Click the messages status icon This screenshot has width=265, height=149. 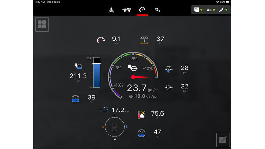(197, 10)
